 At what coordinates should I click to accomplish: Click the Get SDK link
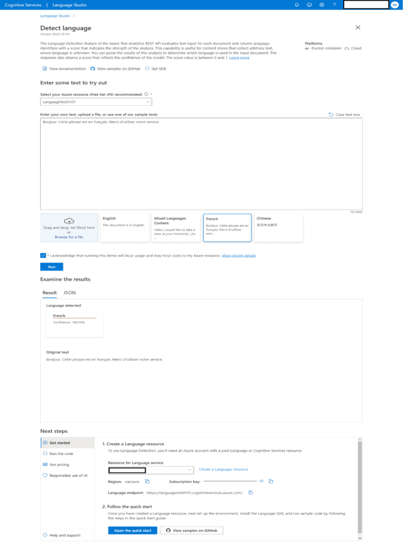click(155, 69)
